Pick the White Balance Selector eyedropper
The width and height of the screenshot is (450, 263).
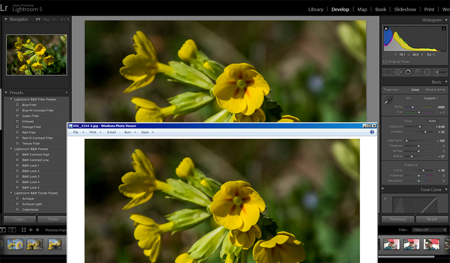(388, 100)
